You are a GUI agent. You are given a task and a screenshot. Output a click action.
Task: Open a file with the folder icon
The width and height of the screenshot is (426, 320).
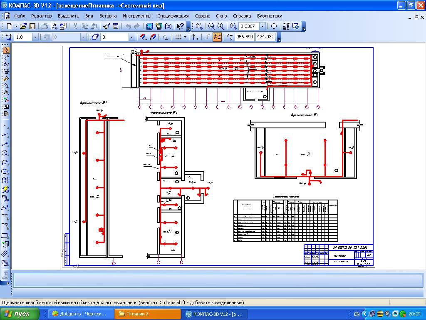[x=23, y=26]
